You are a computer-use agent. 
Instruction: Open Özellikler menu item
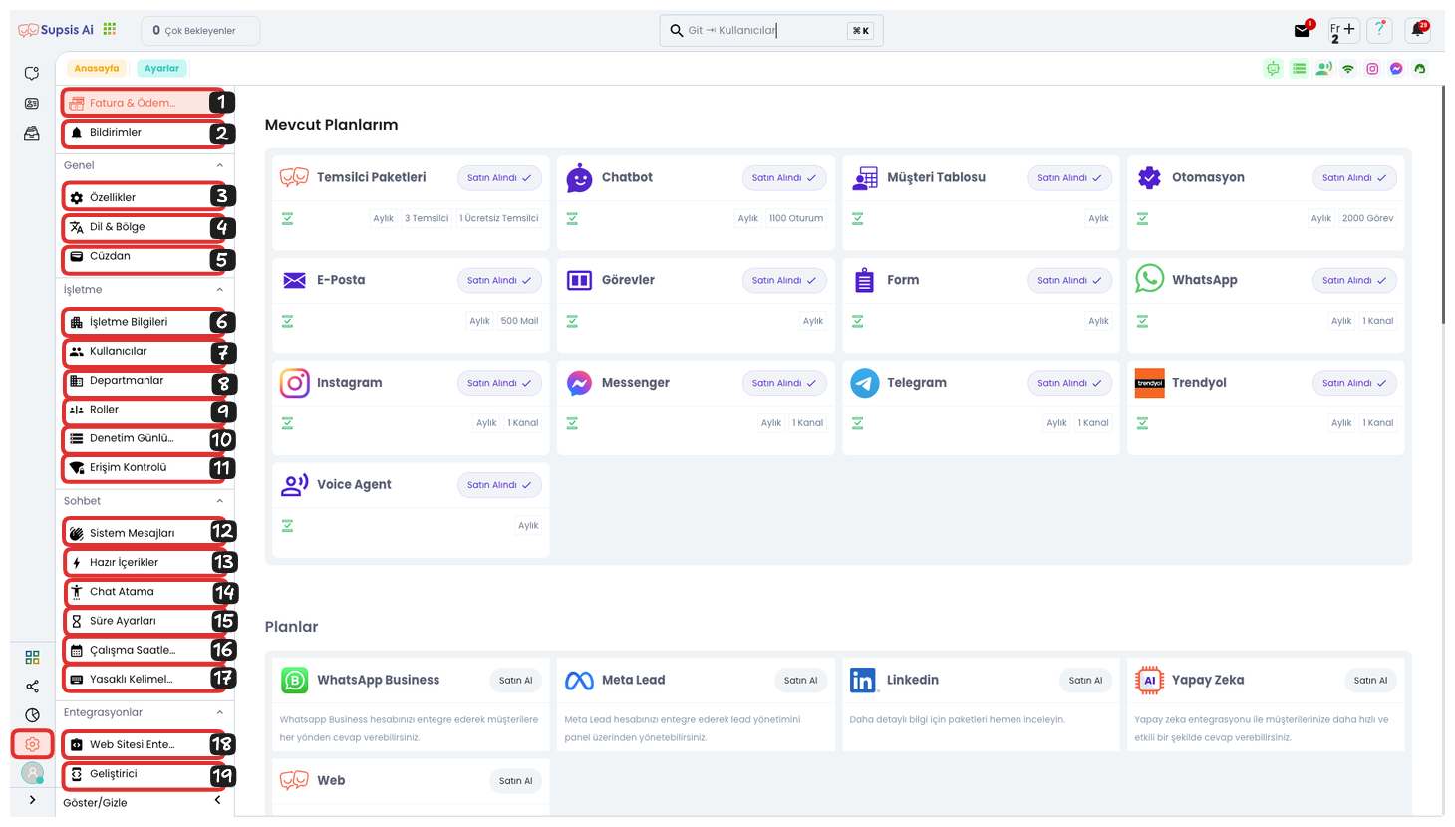coord(145,197)
